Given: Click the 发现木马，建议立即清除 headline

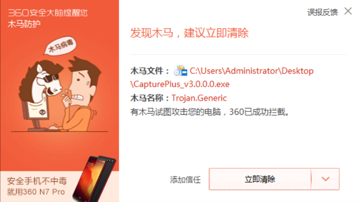Looking at the screenshot, I should coord(189,33).
